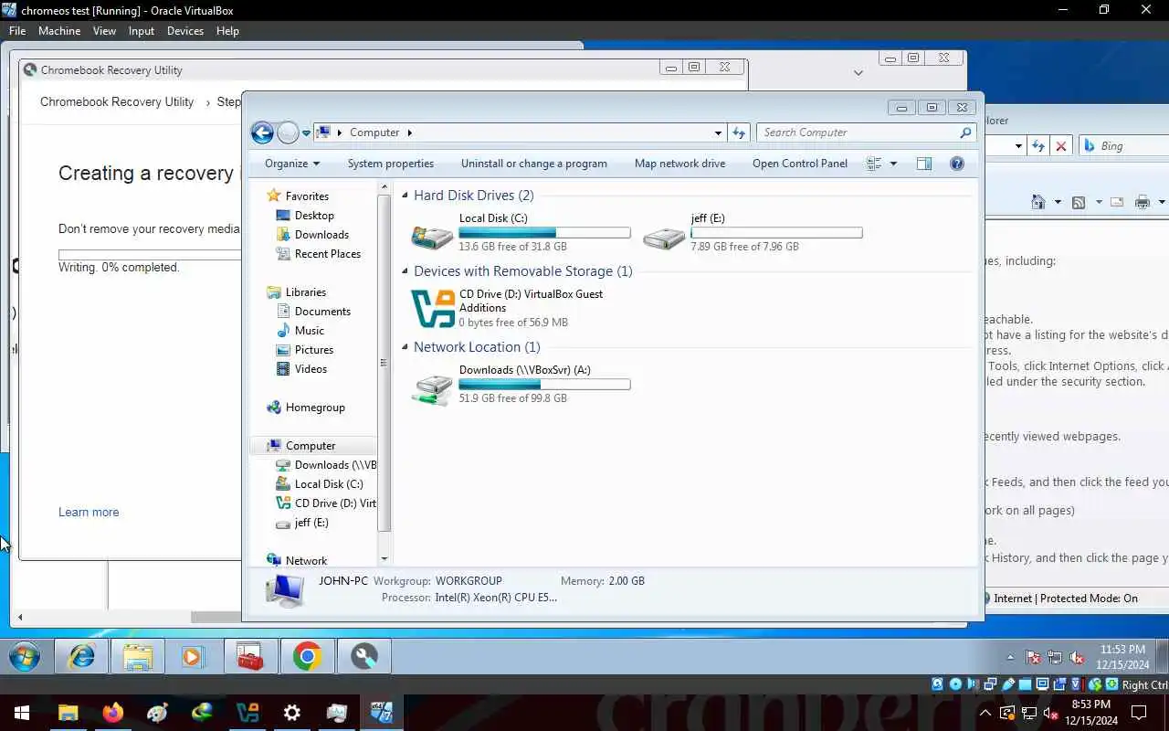Open wrench Recovery Utility taskbar icon

point(364,656)
